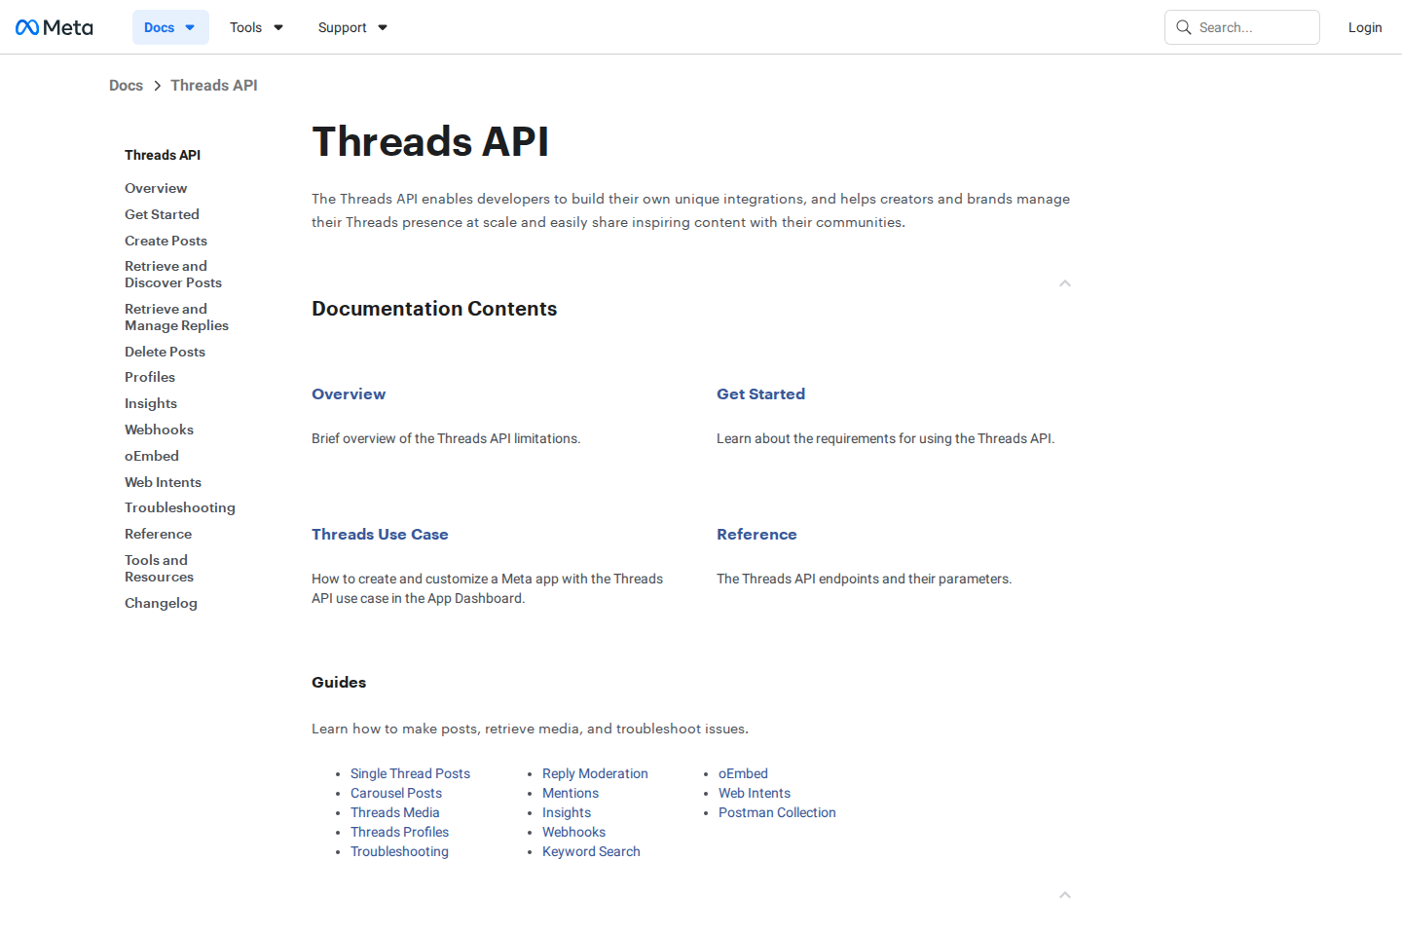This screenshot has width=1402, height=935.
Task: Open the Threads Use Case heading link
Action: (x=380, y=535)
